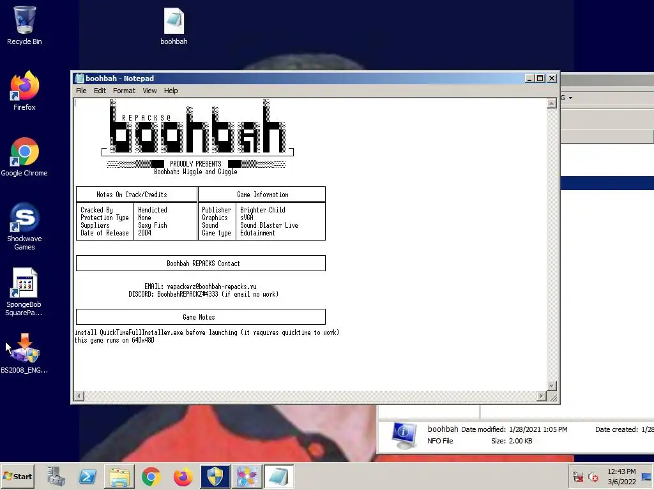The width and height of the screenshot is (654, 490).
Task: Click the network tray icon
Action: click(578, 476)
